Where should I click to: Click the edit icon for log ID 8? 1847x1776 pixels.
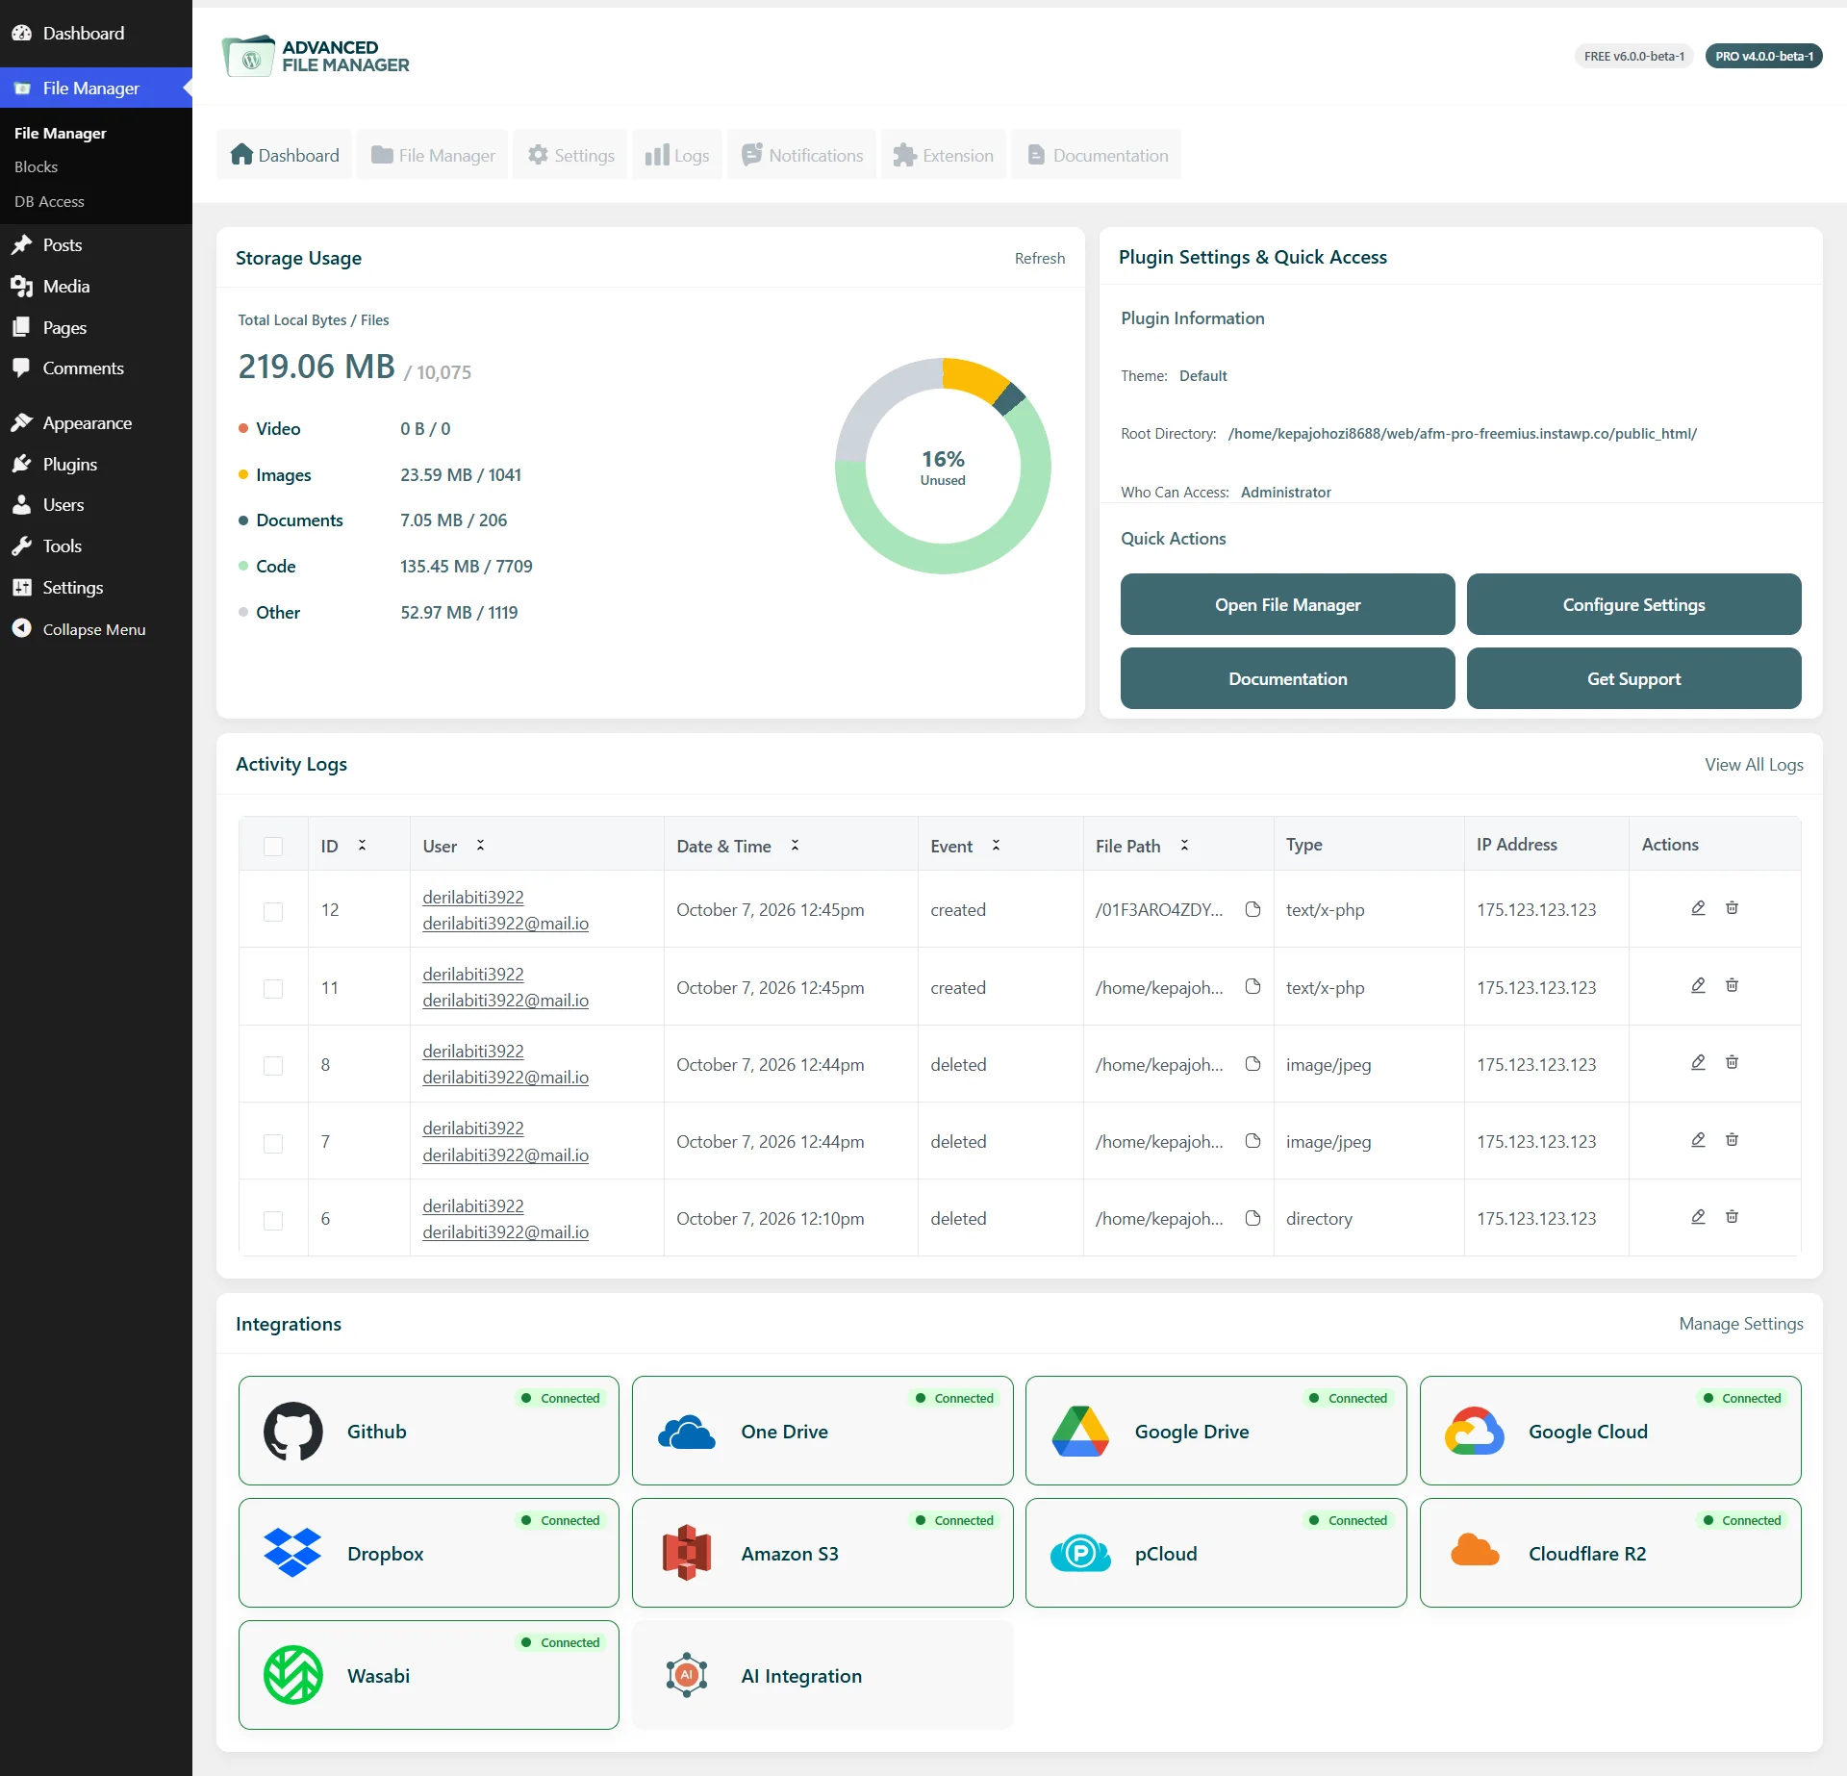click(1698, 1062)
